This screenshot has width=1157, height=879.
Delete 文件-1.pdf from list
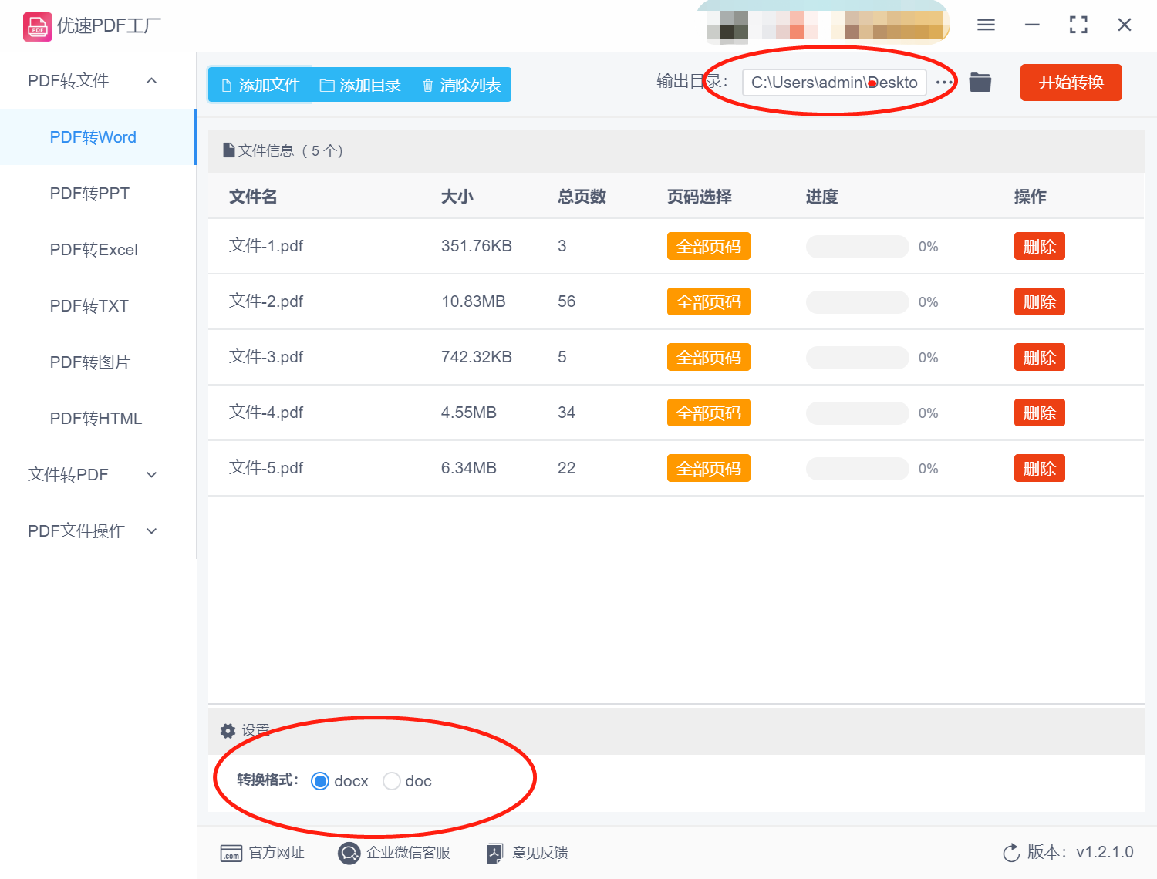[x=1039, y=247]
